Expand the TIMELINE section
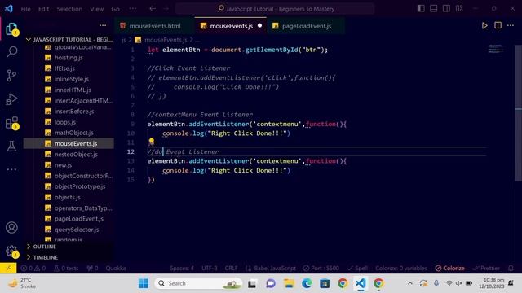 pyautogui.click(x=69, y=257)
